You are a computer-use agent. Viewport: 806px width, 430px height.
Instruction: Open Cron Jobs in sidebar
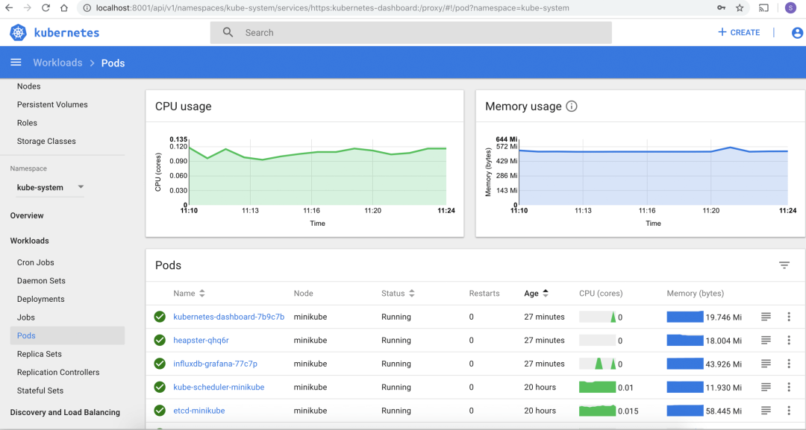[36, 262]
